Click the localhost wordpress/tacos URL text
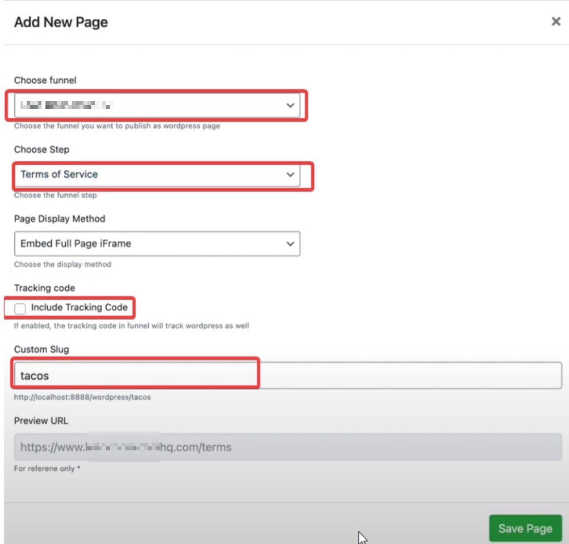The height and width of the screenshot is (544, 569). tap(82, 397)
